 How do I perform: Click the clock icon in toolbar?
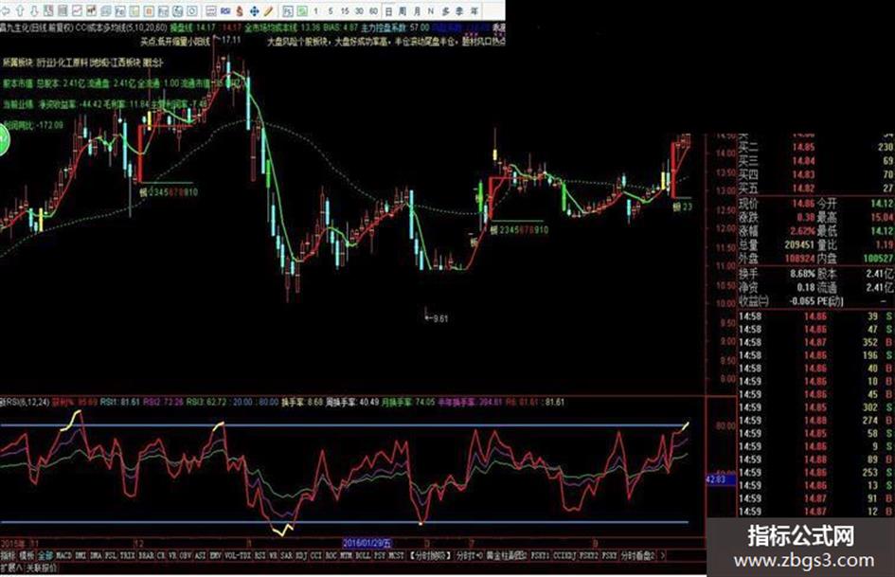click(x=193, y=10)
